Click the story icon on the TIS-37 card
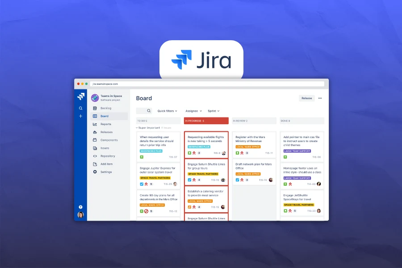This screenshot has width=402, height=268. click(x=142, y=157)
